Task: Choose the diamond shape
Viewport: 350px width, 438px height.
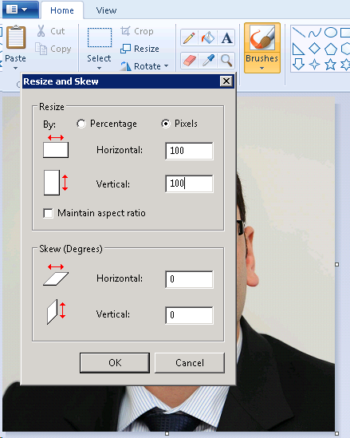Action: click(315, 49)
